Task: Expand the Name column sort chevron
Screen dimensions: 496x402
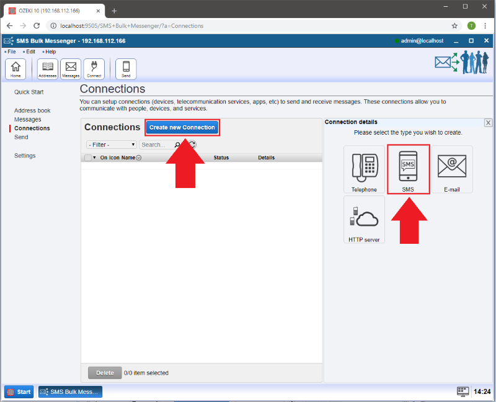Action: [x=139, y=158]
